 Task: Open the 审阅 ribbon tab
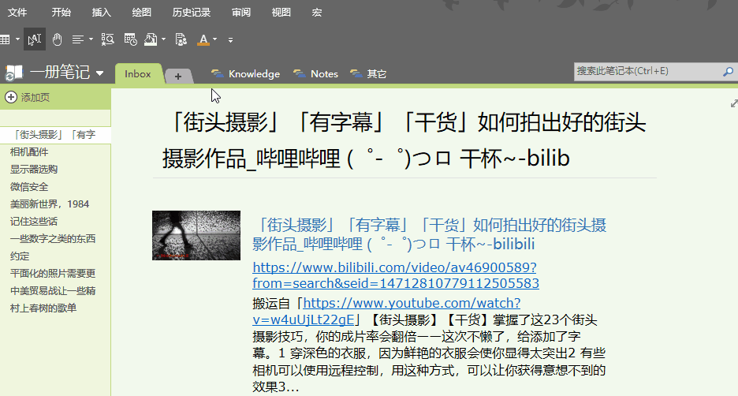coord(241,13)
